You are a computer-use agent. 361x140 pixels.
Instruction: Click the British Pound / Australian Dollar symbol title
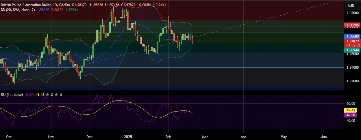[27, 5]
